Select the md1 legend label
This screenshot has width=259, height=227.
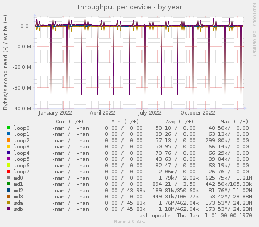pyautogui.click(x=18, y=184)
